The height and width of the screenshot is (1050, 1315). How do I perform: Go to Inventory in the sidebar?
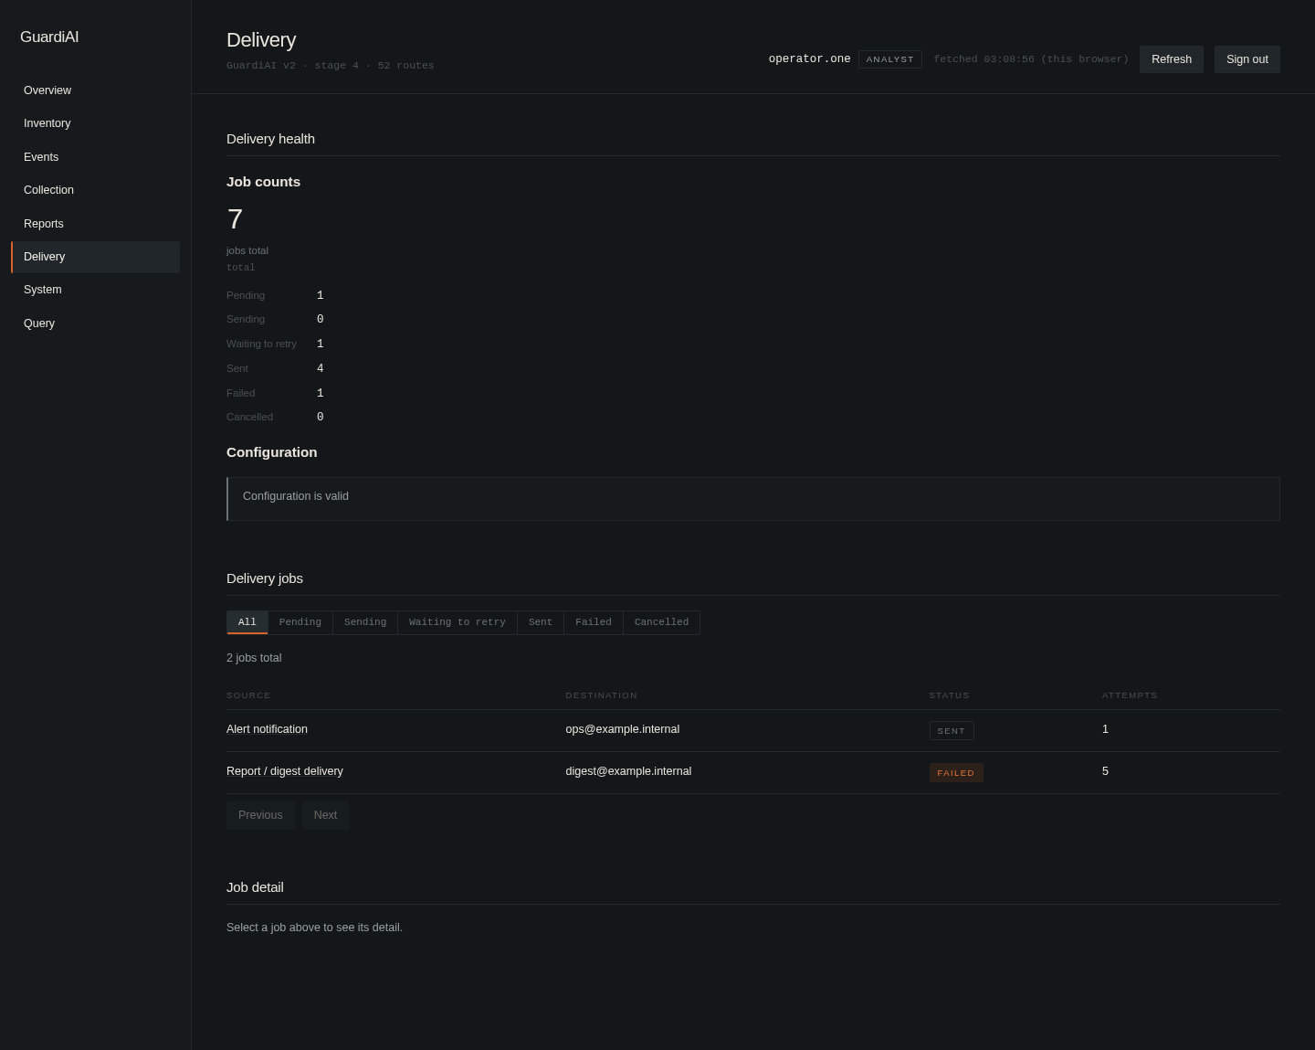point(95,123)
